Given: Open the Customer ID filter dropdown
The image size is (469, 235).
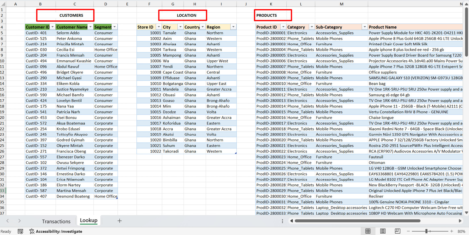Looking at the screenshot, I should click(53, 27).
